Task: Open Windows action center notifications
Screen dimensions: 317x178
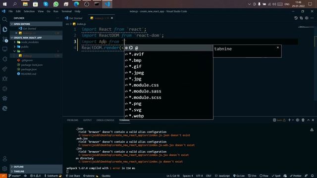Action: point(310,4)
